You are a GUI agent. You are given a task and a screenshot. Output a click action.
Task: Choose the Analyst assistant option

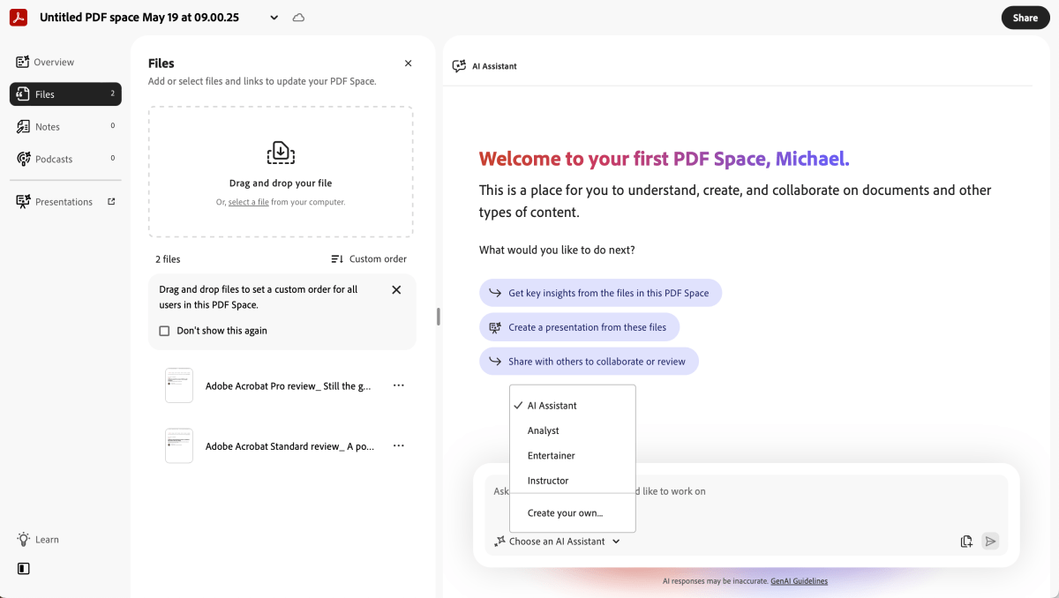click(x=573, y=430)
